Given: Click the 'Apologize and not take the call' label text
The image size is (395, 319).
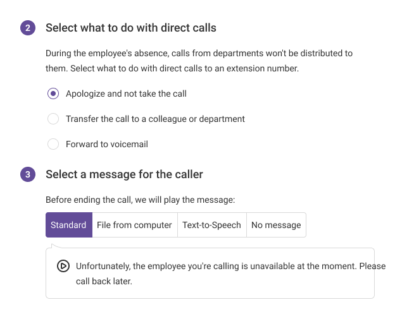Looking at the screenshot, I should 126,93.
